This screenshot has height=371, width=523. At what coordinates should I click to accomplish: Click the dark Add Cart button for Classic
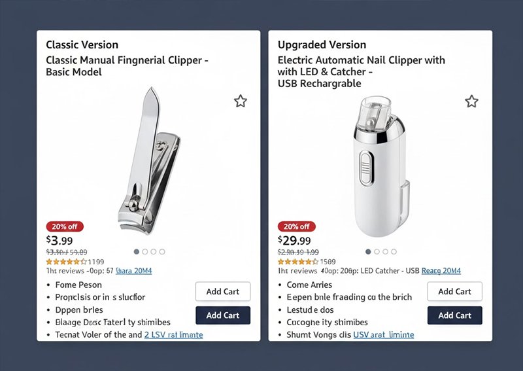pos(222,315)
